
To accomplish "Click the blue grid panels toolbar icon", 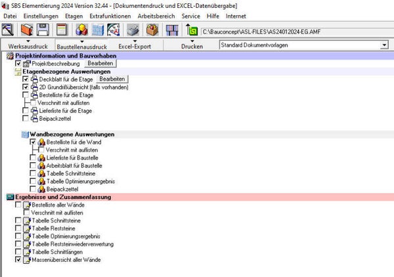I will pos(172,30).
